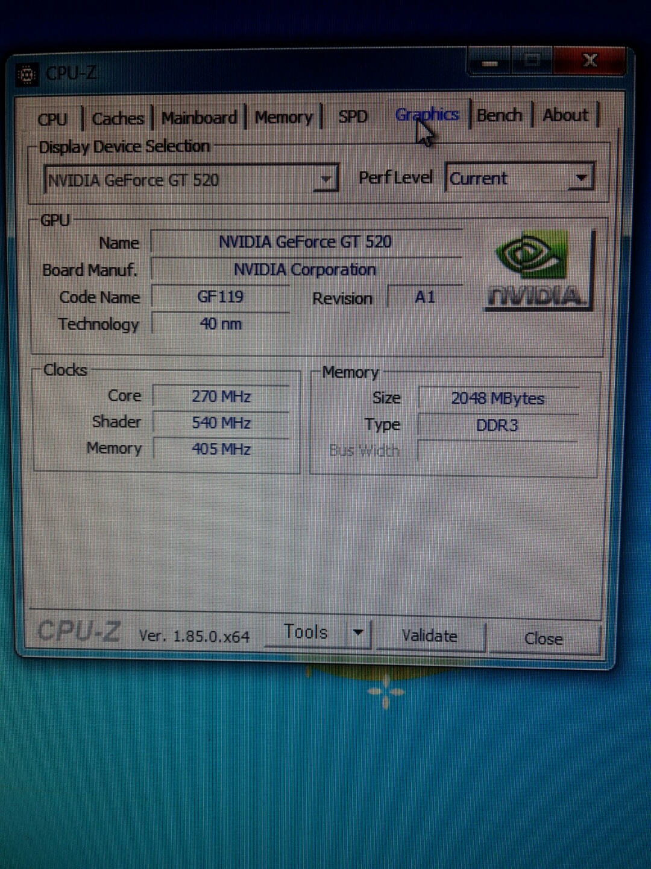Image resolution: width=651 pixels, height=869 pixels.
Task: Open the Tools dropdown arrow
Action: tap(358, 633)
